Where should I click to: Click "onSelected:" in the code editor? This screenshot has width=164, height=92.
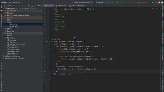[61, 66]
